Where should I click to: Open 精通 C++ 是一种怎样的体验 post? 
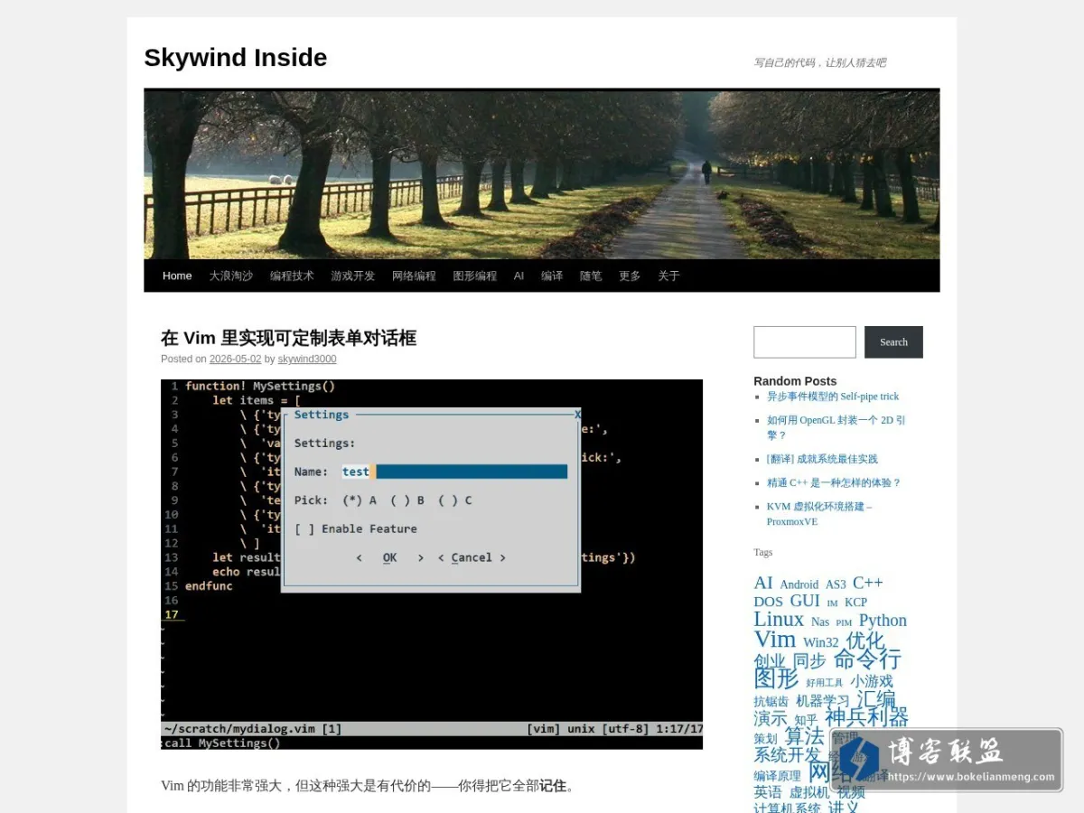click(x=834, y=482)
